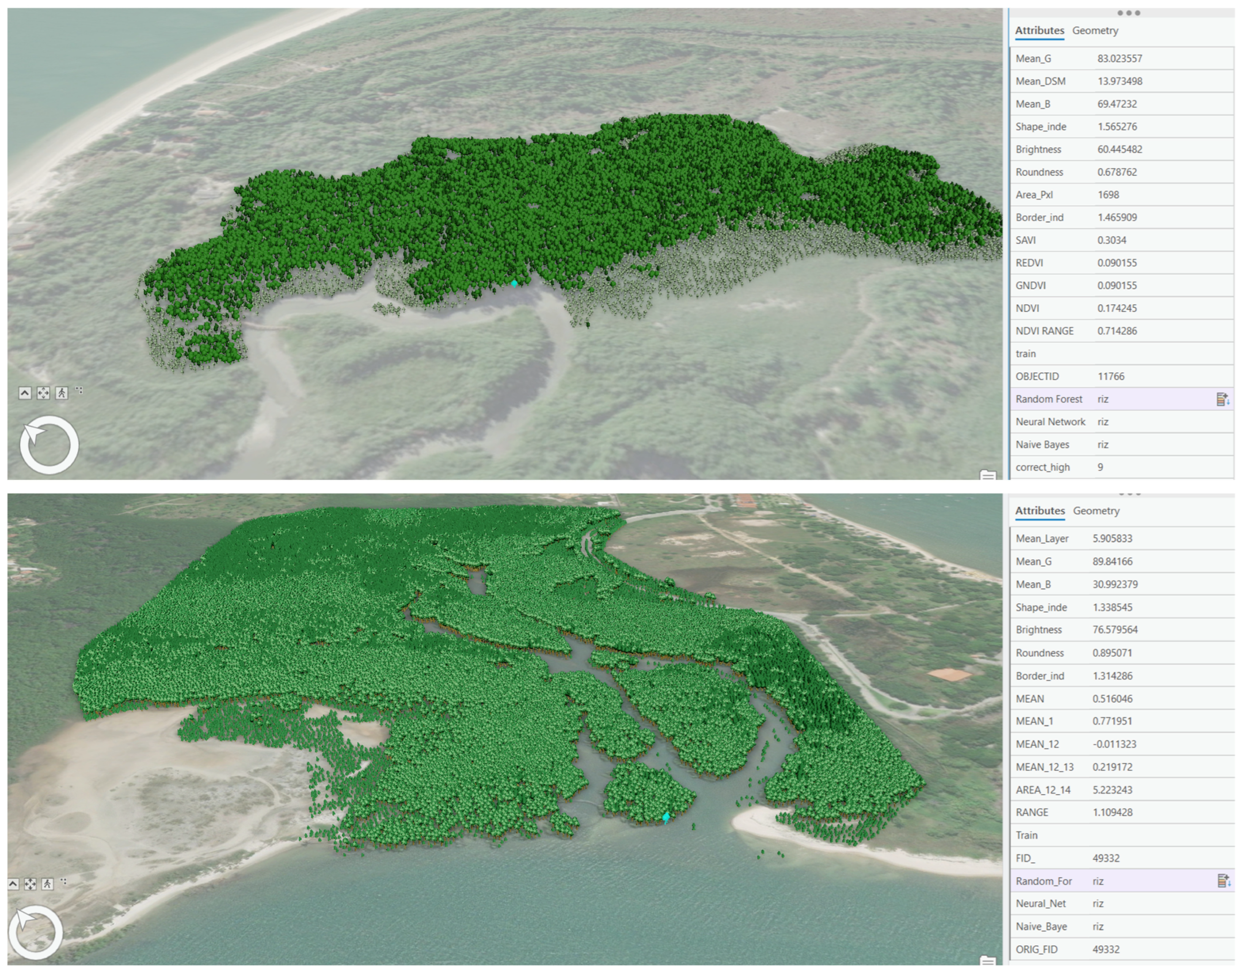This screenshot has height=973, width=1243.
Task: Edit the Mean_B value 69.47232
Action: 1117,104
